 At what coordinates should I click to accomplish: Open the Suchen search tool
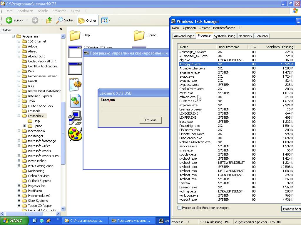pos(66,20)
